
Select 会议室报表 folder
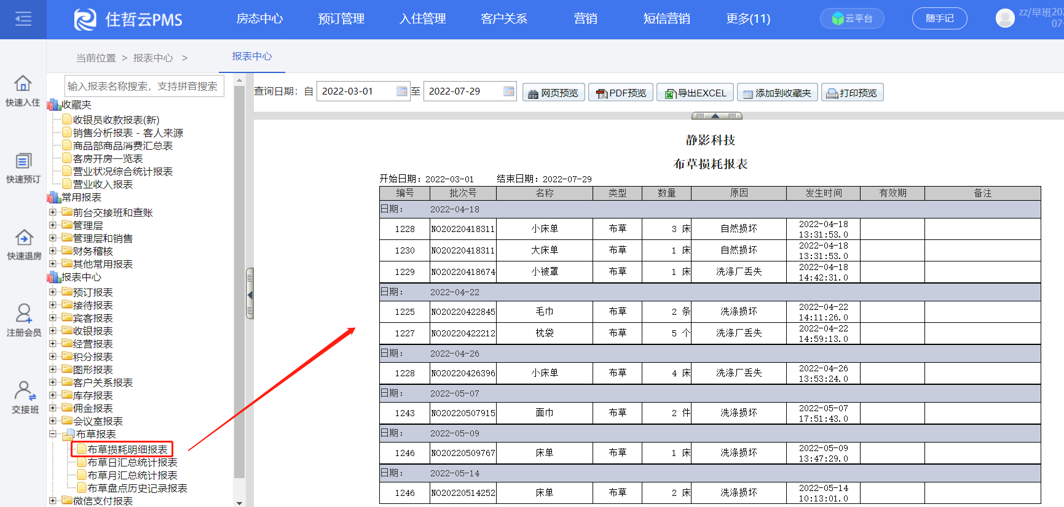pos(98,421)
